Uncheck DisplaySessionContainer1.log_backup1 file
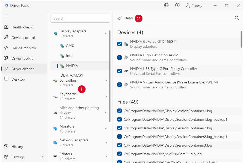244x163 pixels. pyautogui.click(x=120, y=119)
